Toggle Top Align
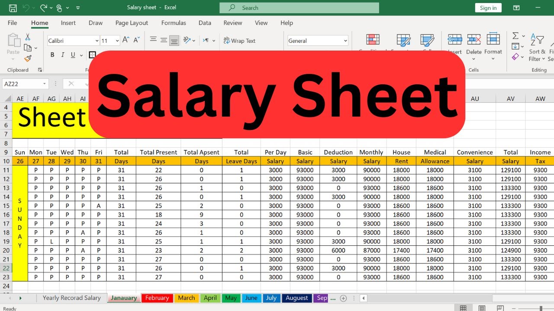The width and height of the screenshot is (554, 311). (x=153, y=40)
